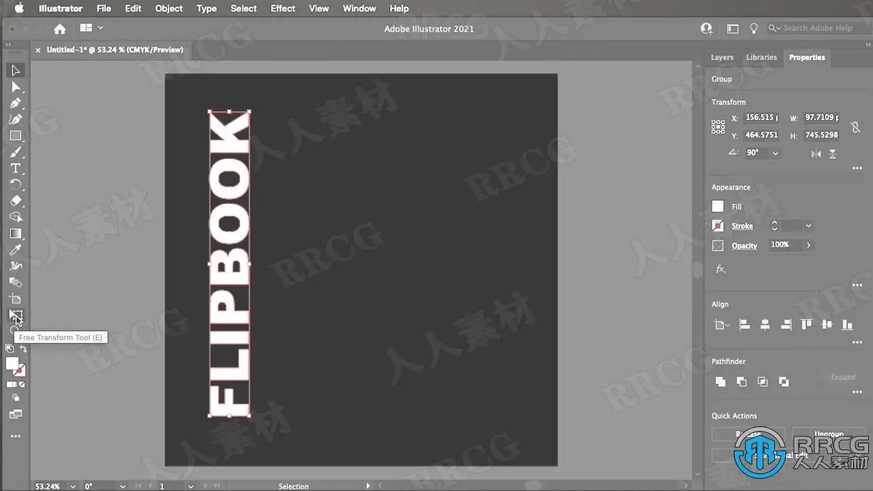The image size is (873, 491).
Task: Open the zoom level dropdown
Action: [x=72, y=486]
